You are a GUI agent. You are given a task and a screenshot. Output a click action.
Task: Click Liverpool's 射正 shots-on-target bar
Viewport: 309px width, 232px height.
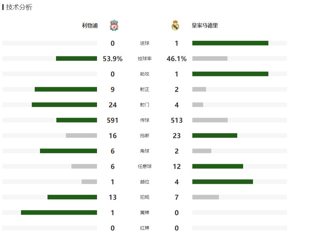point(66,89)
